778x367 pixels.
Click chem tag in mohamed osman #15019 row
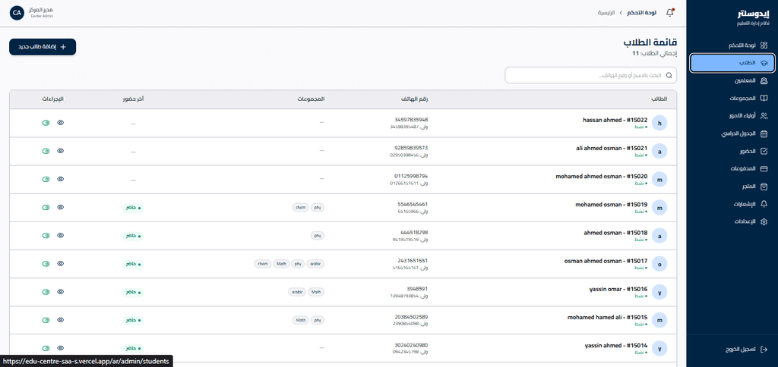301,208
